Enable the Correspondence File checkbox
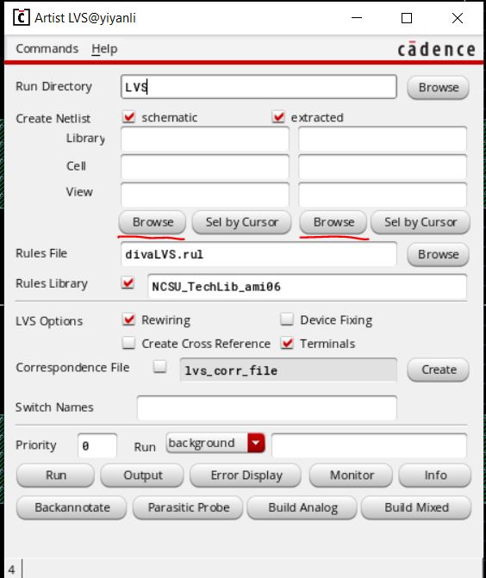 tap(159, 367)
